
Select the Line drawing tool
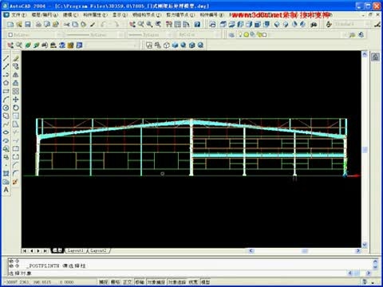[6, 58]
